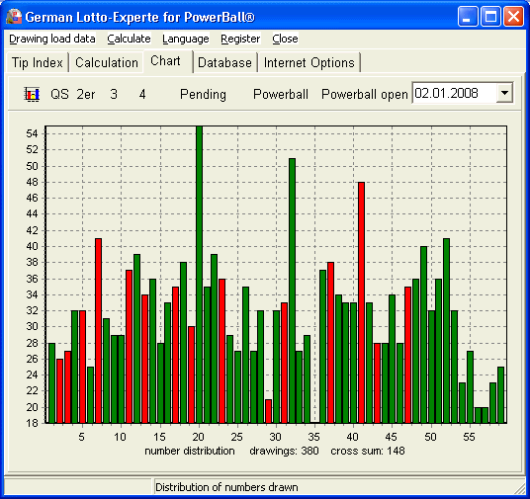Switch to the Database tab
The width and height of the screenshot is (530, 499).
[x=224, y=62]
